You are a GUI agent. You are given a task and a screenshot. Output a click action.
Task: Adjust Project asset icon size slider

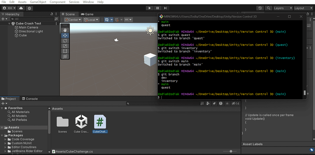(231, 151)
